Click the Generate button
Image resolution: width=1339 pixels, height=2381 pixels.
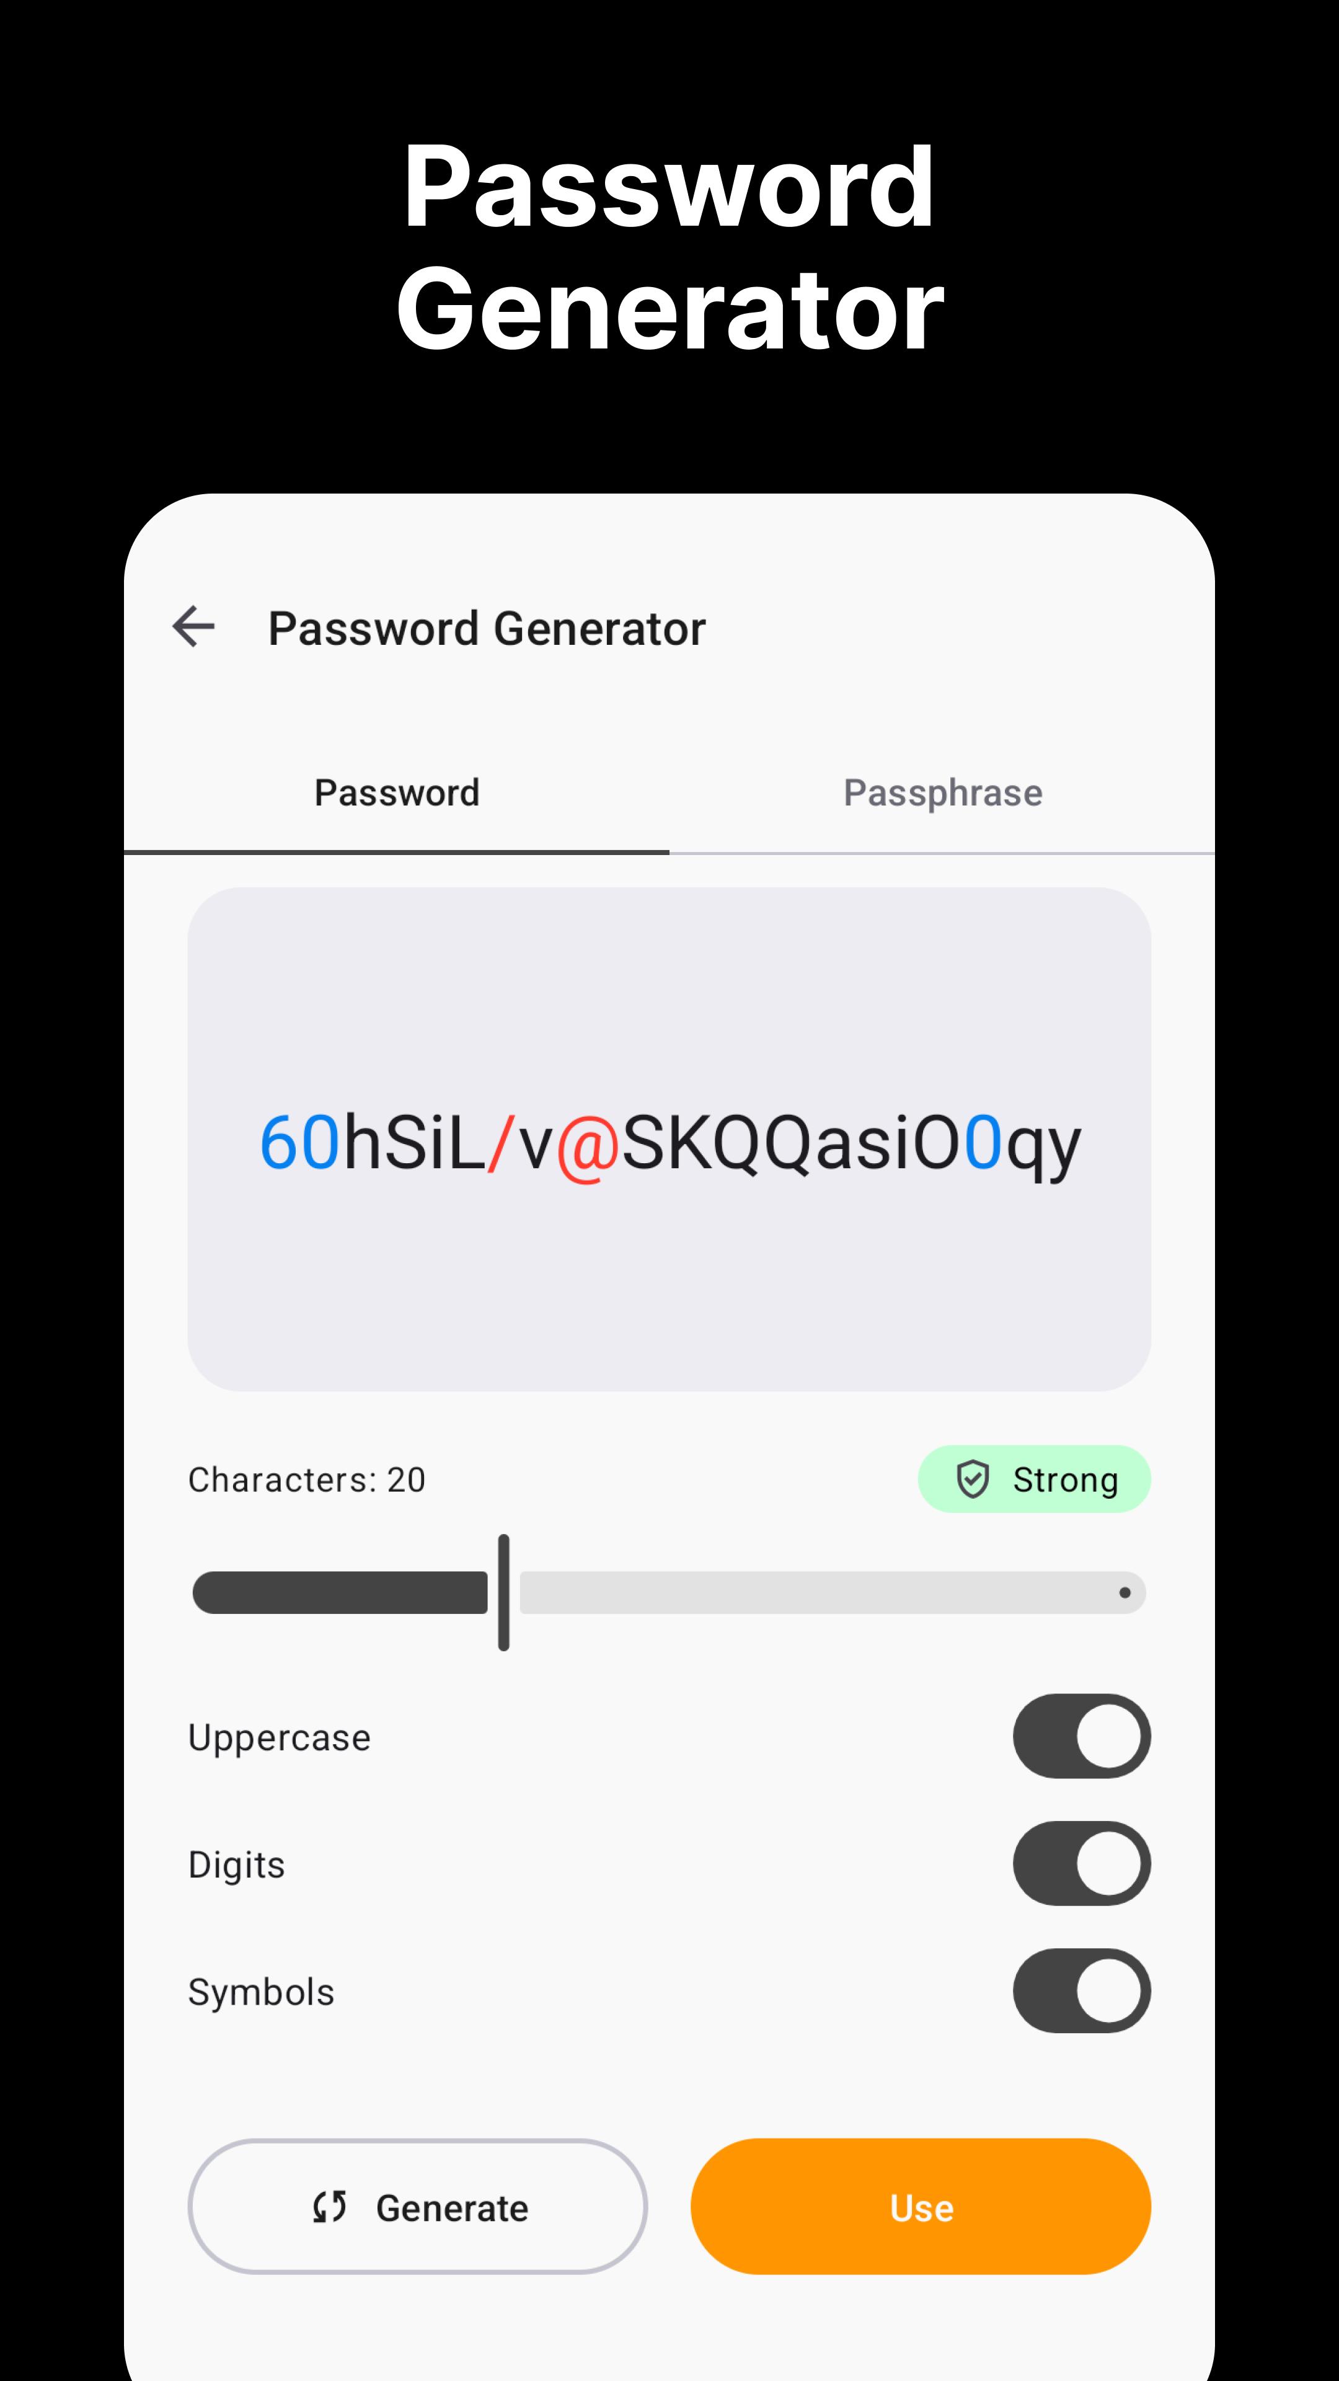418,2207
